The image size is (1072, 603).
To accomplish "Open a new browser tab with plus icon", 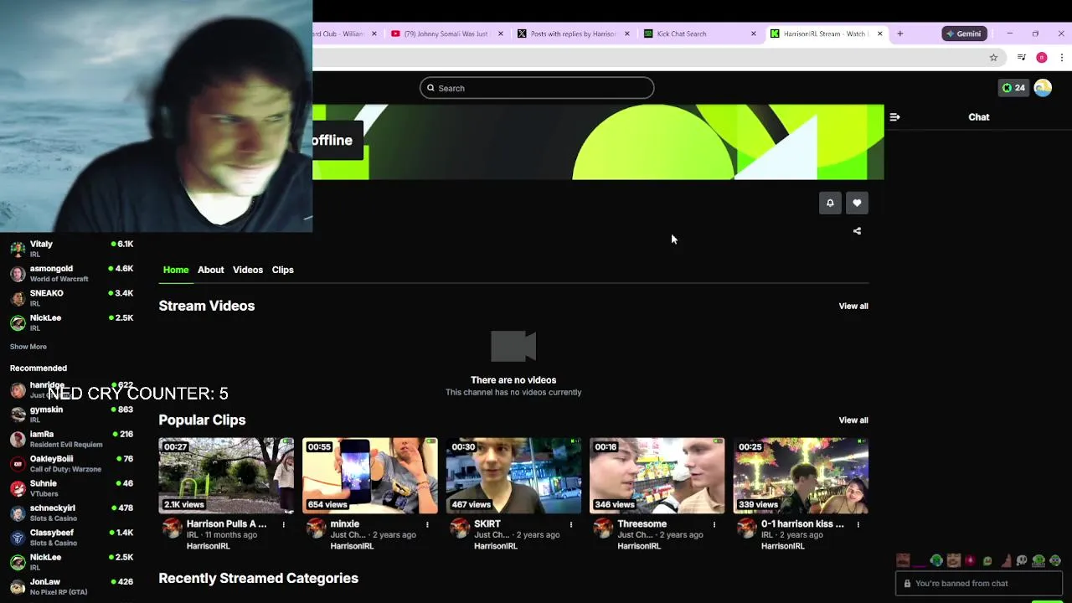I will pyautogui.click(x=899, y=33).
